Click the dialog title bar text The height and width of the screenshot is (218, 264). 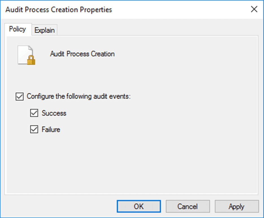[x=59, y=10]
